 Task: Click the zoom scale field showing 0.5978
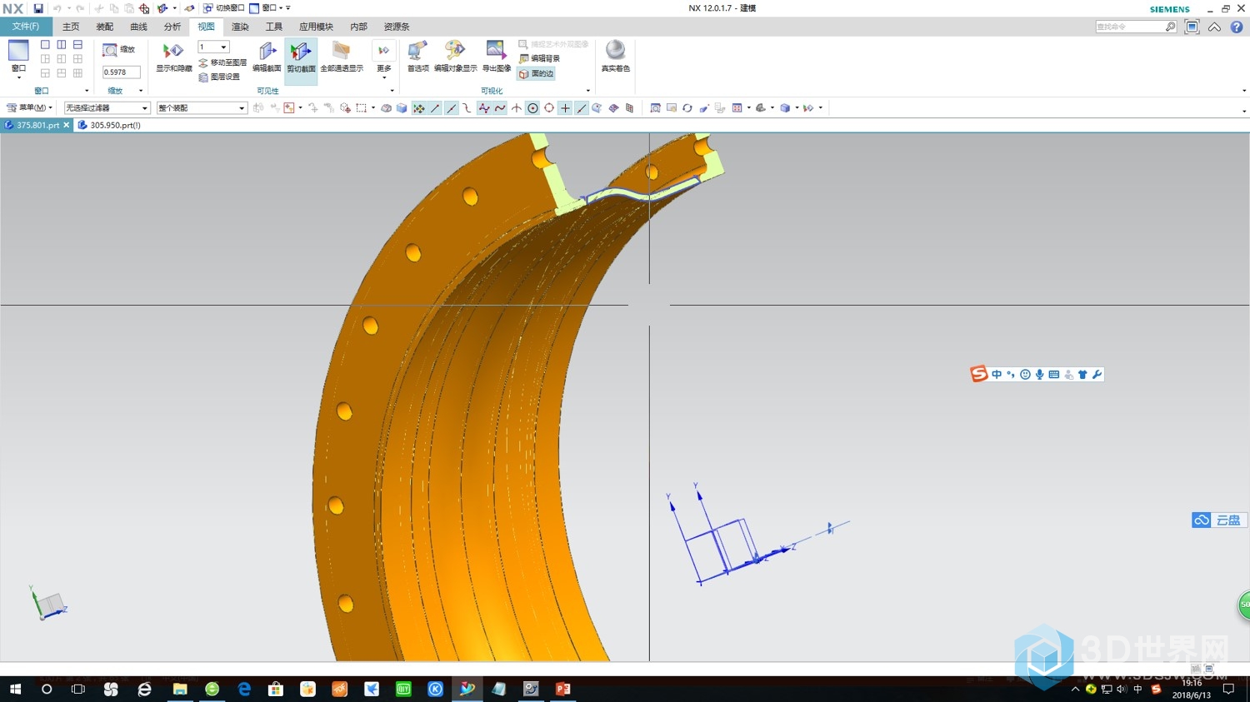tap(121, 72)
